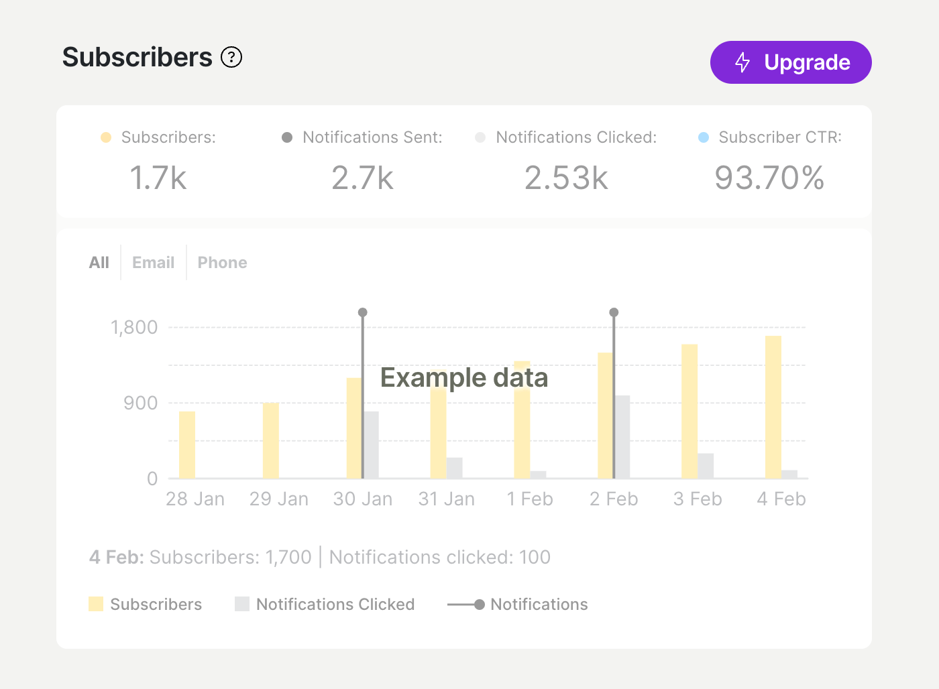Toggle the Notifications Clicked series visibility

tap(335, 604)
